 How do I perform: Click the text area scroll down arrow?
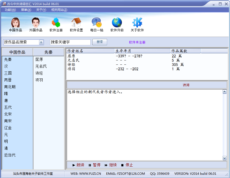coord(225,158)
